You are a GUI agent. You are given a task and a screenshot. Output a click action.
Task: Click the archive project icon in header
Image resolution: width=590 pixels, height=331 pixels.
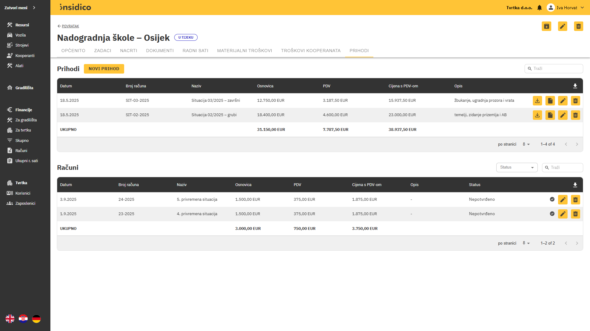546,26
